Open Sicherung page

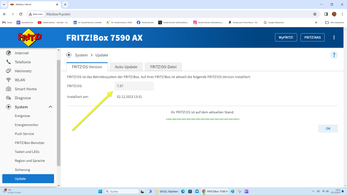pos(22,170)
